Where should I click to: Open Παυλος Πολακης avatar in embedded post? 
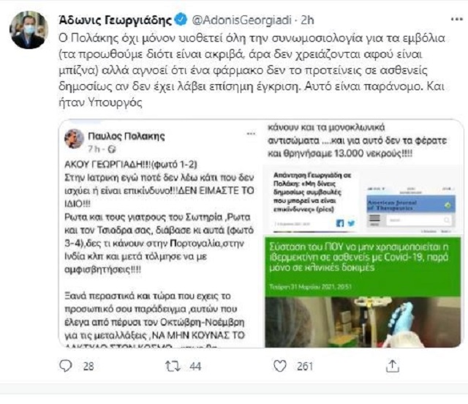point(74,138)
